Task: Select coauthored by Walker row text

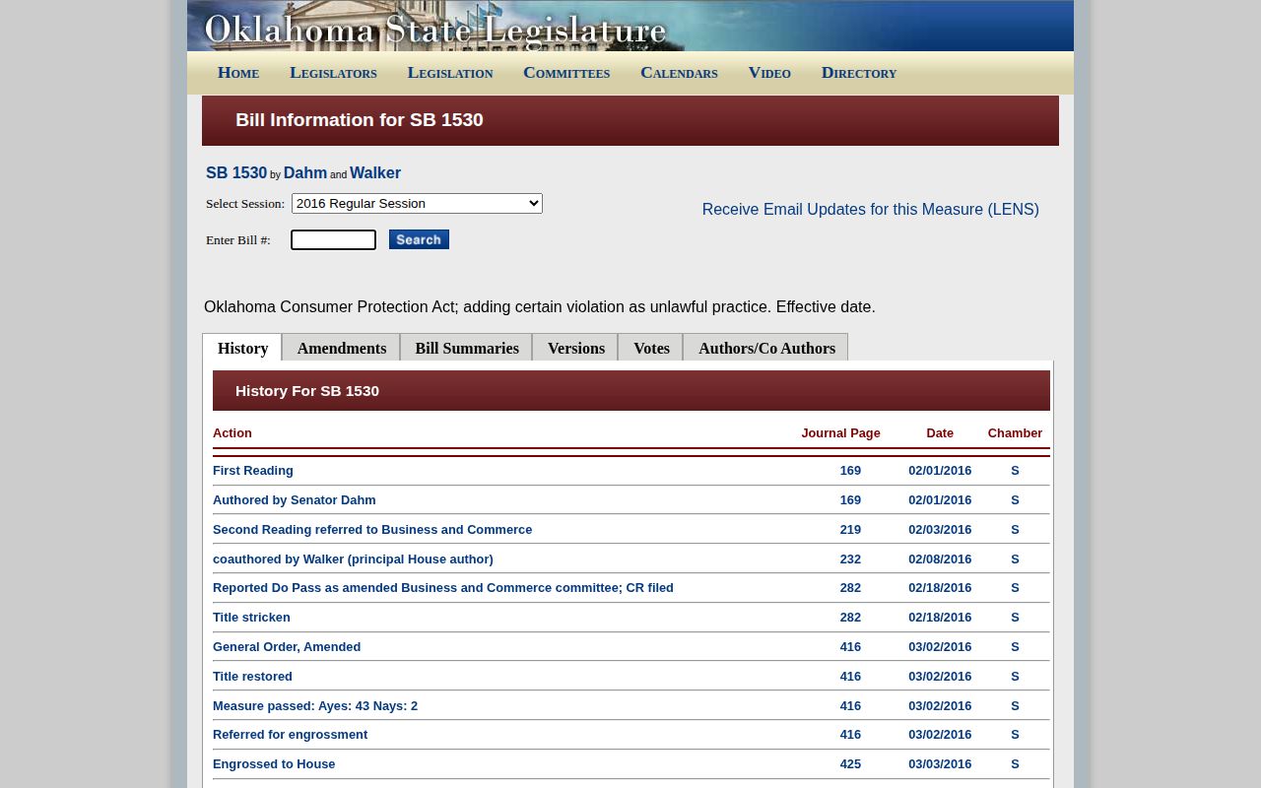Action: tap(353, 558)
